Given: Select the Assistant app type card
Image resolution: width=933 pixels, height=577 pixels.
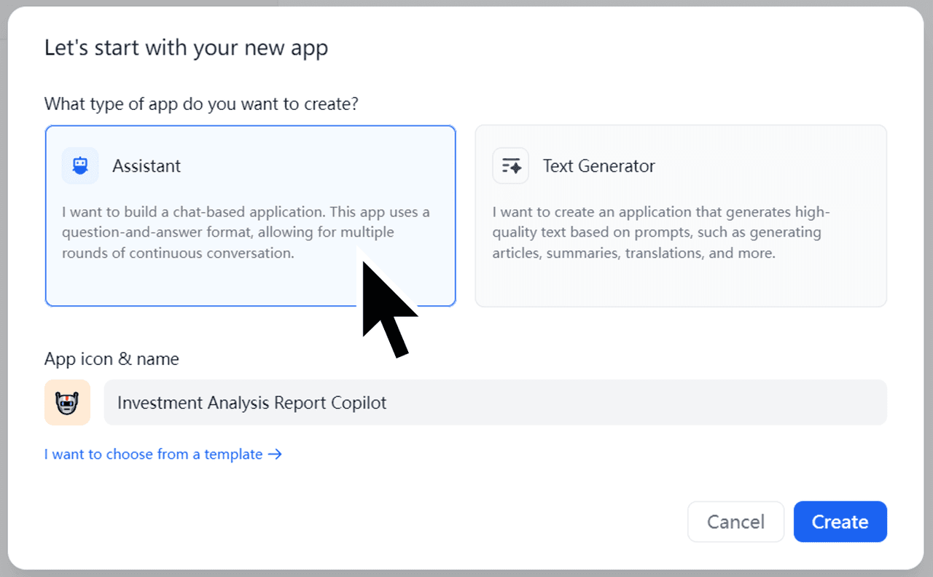Looking at the screenshot, I should coord(250,284).
